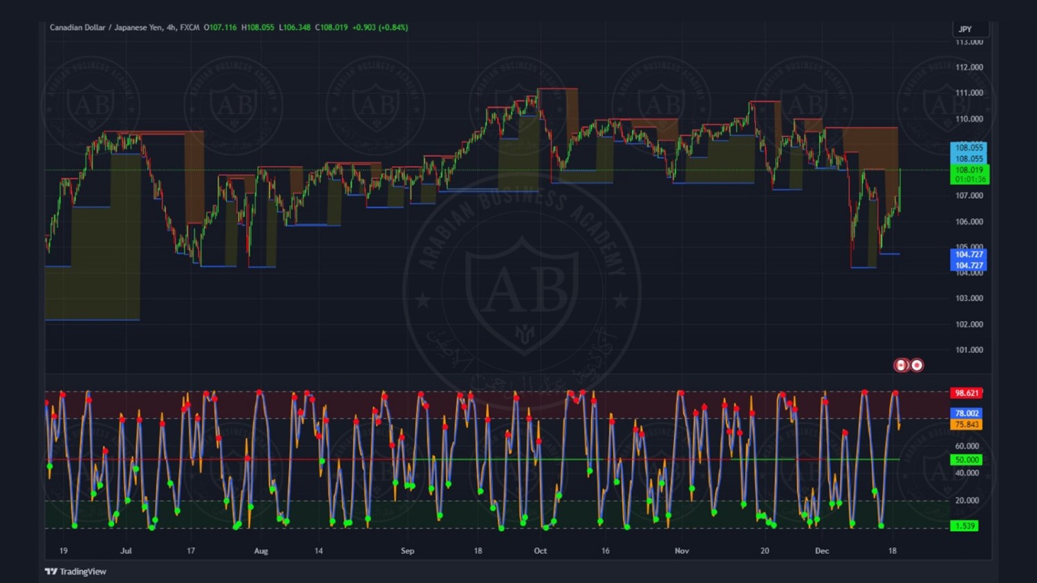Click the Aug date on time axis

(x=261, y=551)
